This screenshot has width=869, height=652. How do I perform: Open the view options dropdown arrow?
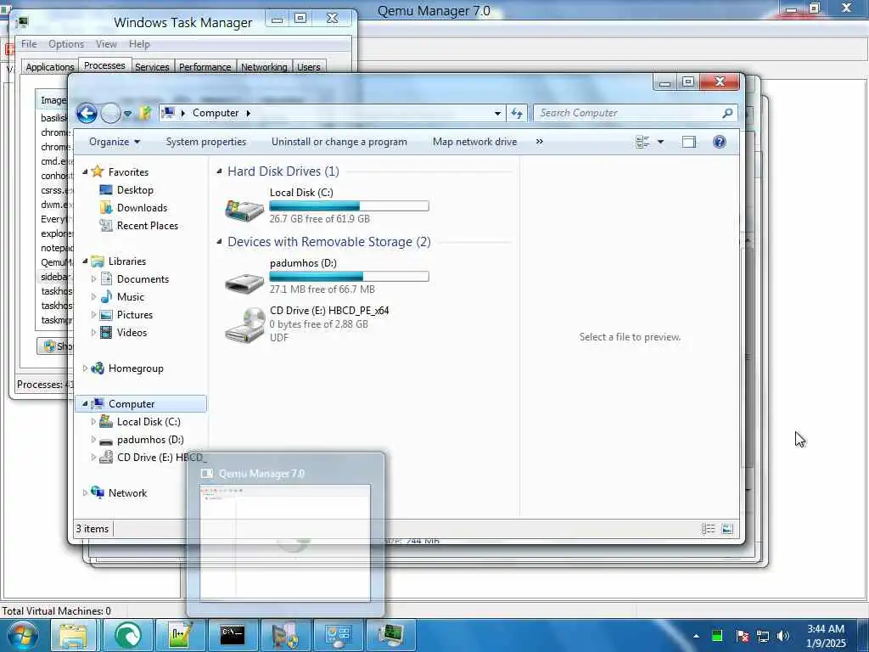tap(660, 142)
